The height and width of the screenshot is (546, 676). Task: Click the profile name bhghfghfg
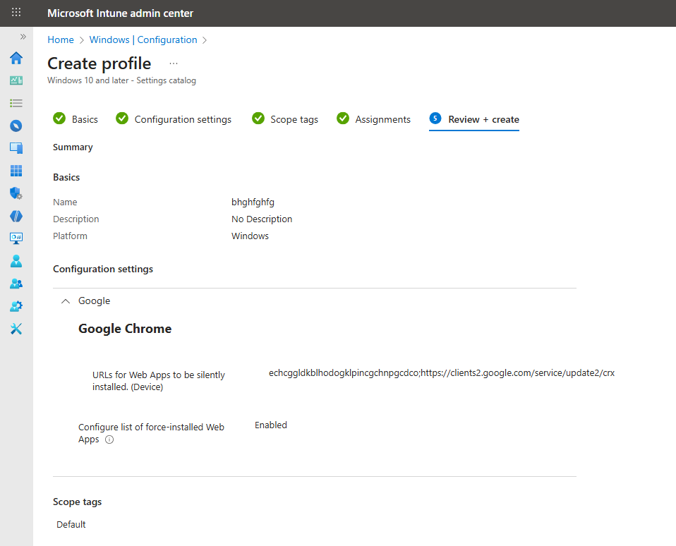(x=253, y=202)
